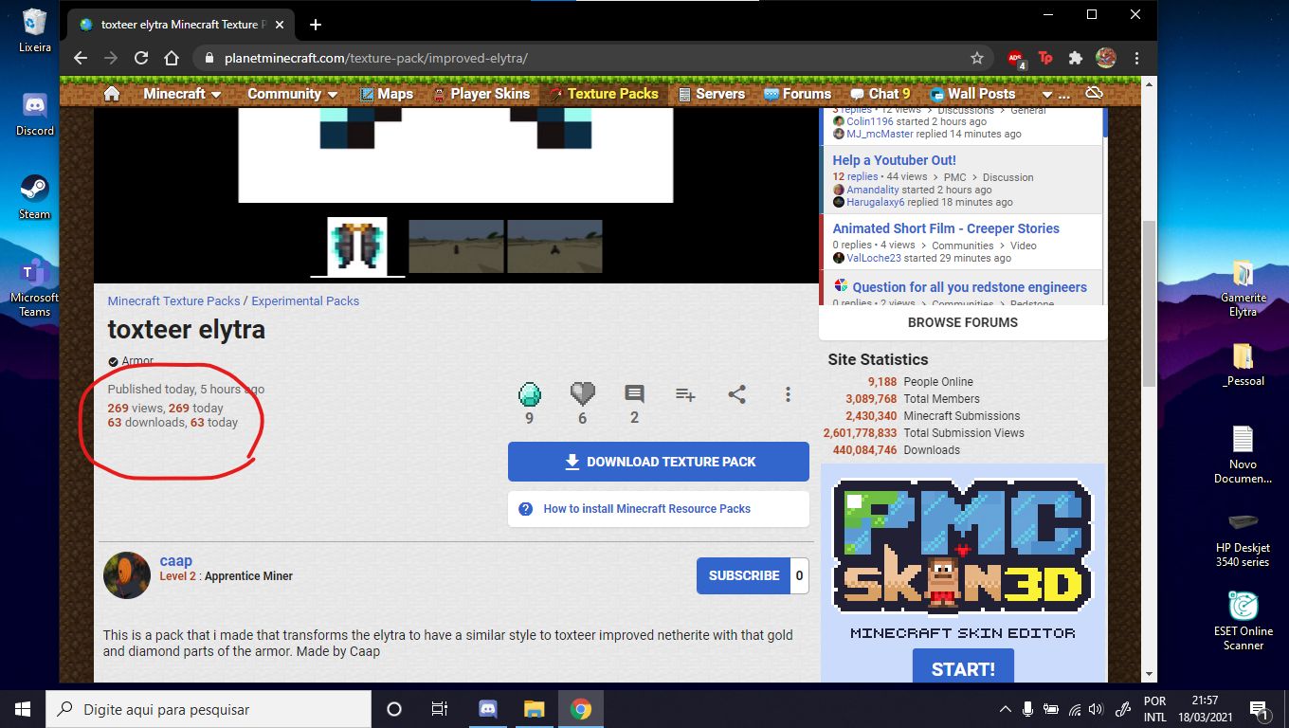1289x728 pixels.
Task: Open the comments via speech bubble icon
Action: click(634, 393)
